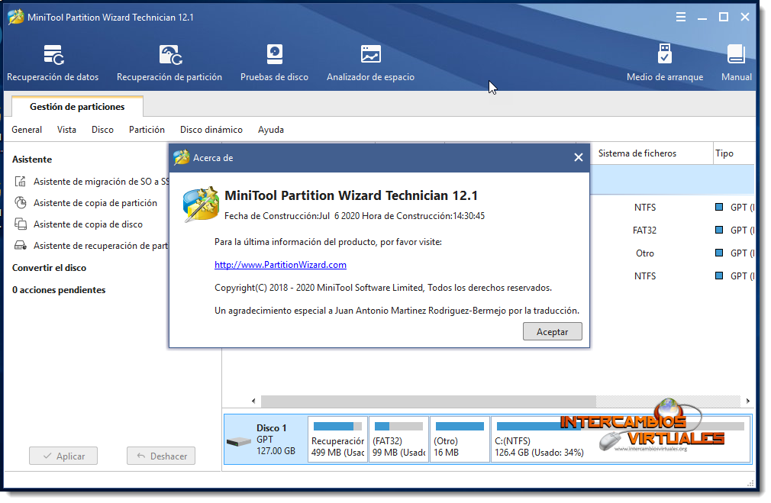This screenshot has height=503, width=771.
Task: Click the Deshacer button
Action: tap(161, 456)
